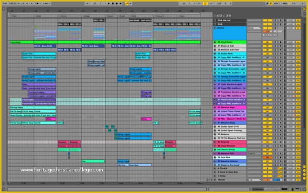Image resolution: width=308 pixels, height=193 pixels.
Task: Unfold the Master track
Action: [215, 180]
